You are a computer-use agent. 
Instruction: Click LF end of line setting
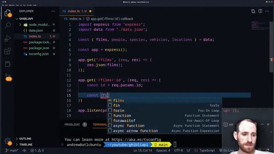(188, 150)
